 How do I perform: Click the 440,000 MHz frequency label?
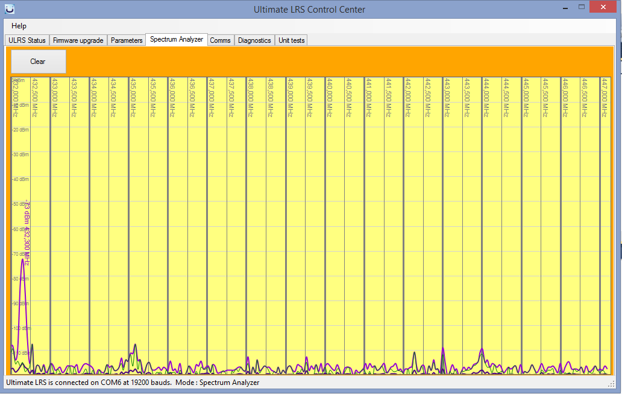click(329, 97)
